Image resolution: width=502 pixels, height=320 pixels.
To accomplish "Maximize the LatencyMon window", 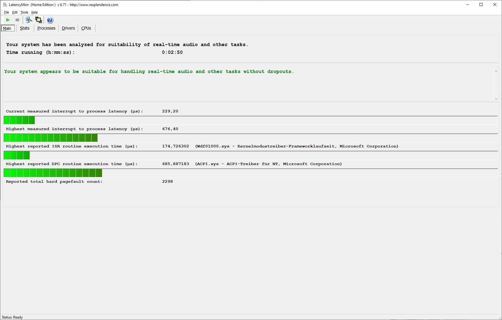I will (x=481, y=4).
